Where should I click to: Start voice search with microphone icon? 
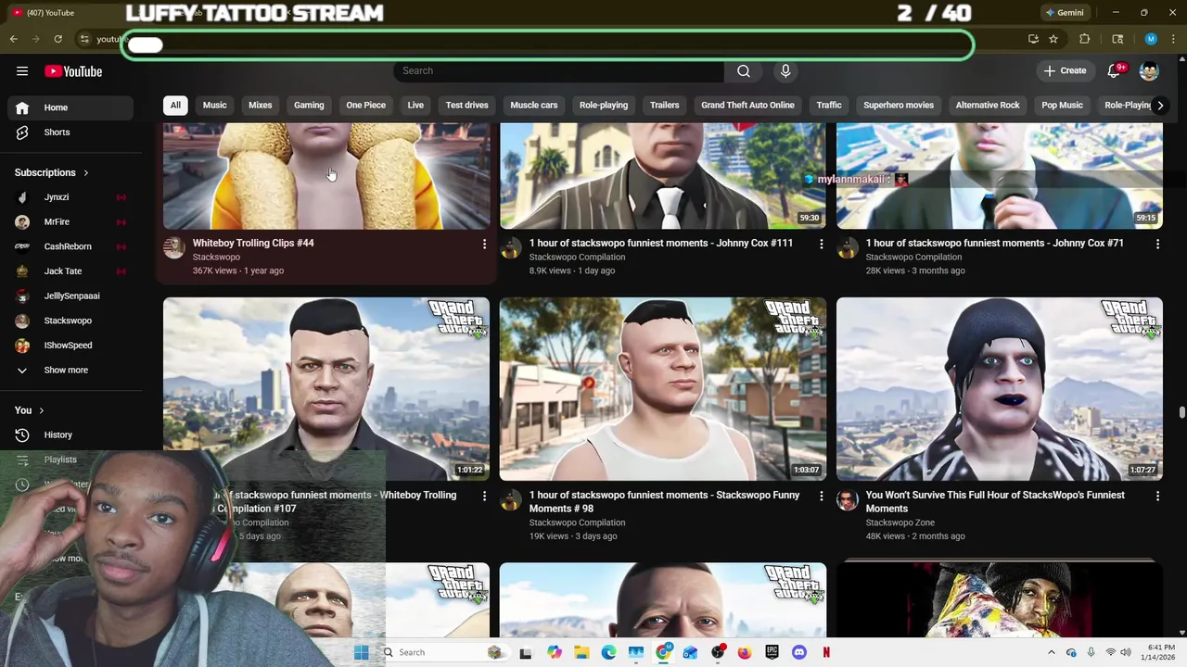click(x=785, y=71)
